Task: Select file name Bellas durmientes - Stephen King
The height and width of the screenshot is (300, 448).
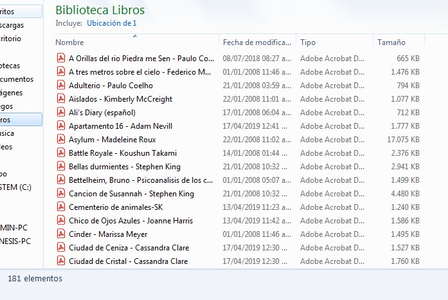Action: 125,167
